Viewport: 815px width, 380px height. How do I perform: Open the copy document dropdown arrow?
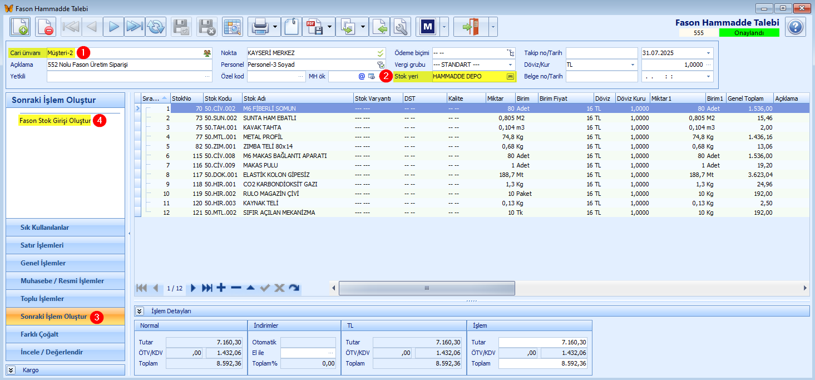(364, 27)
